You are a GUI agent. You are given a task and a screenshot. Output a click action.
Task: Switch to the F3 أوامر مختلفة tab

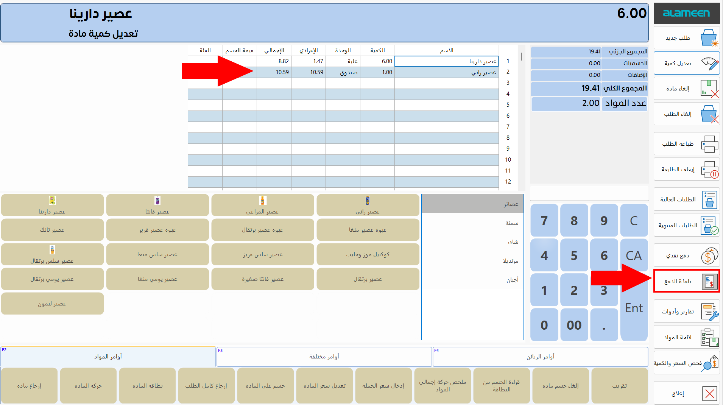[324, 357]
